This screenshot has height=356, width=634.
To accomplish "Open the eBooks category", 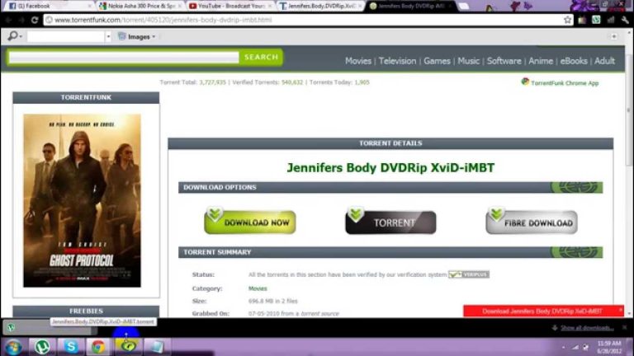I will tap(574, 61).
